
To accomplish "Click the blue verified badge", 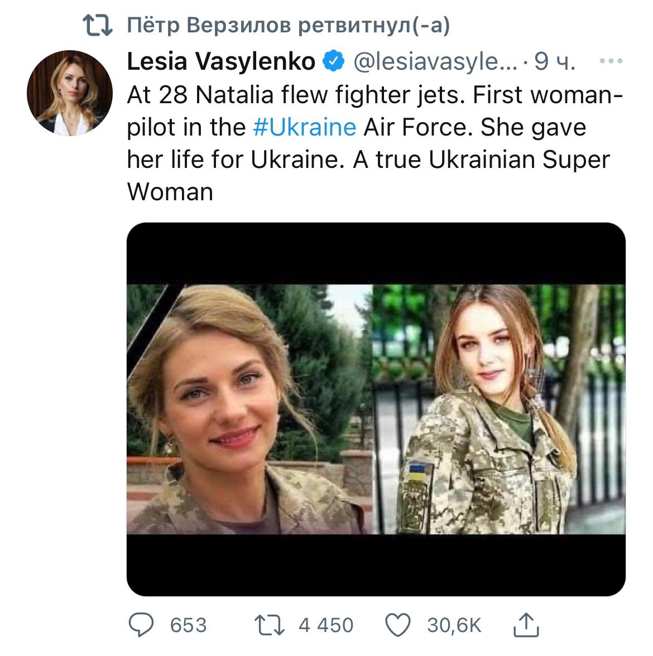I will click(334, 62).
